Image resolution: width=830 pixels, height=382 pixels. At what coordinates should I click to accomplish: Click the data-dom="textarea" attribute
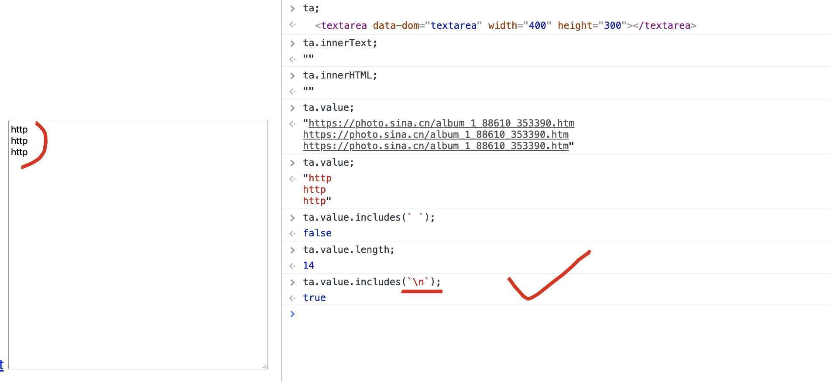[427, 26]
